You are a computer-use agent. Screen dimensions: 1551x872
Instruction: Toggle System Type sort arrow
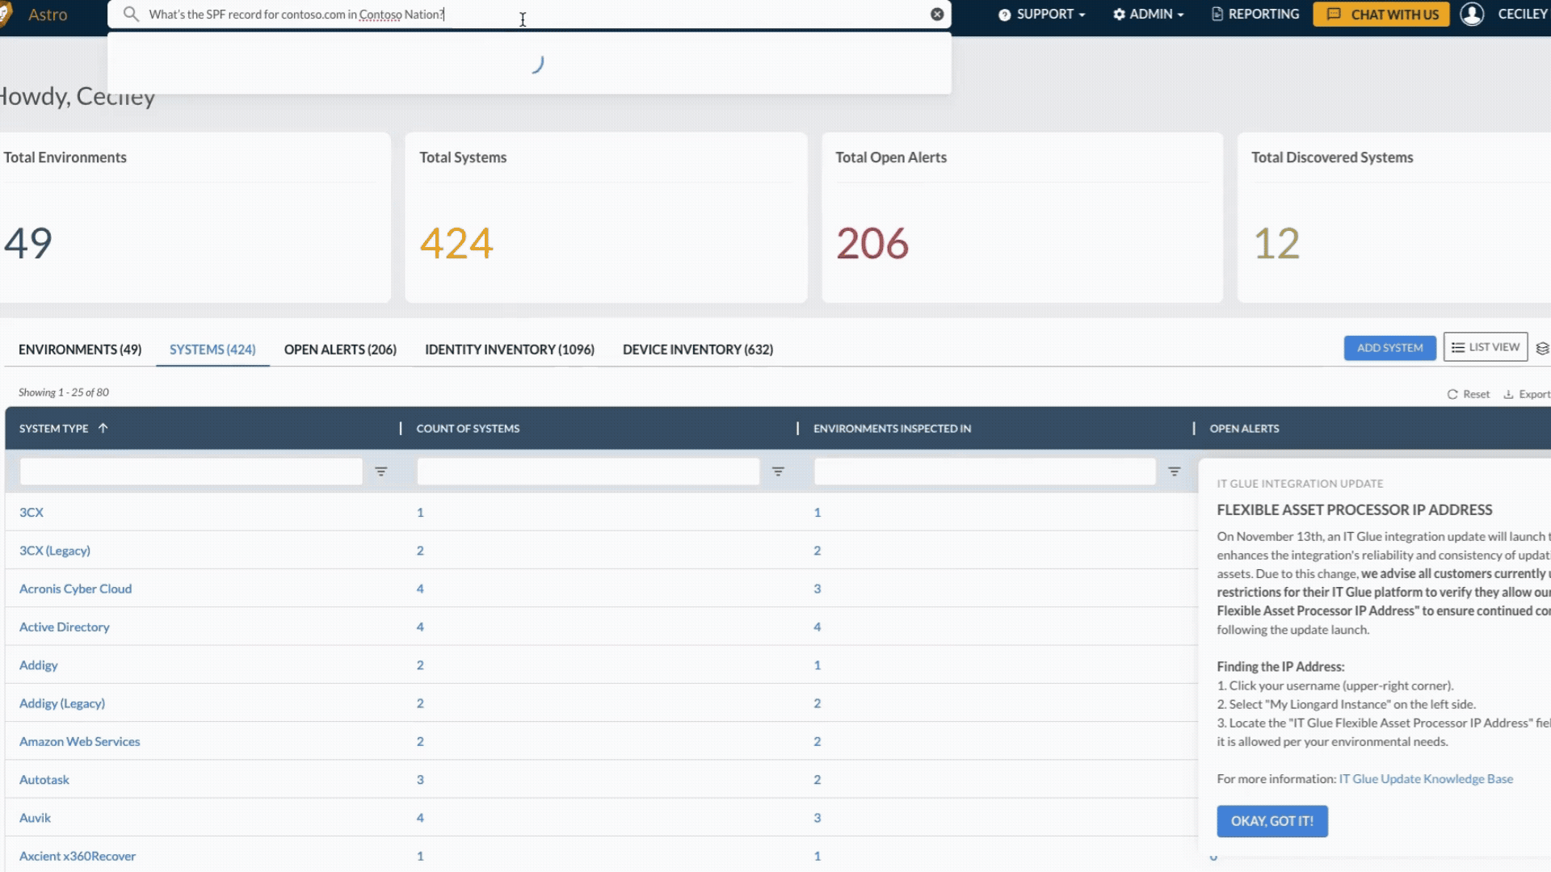(x=103, y=429)
